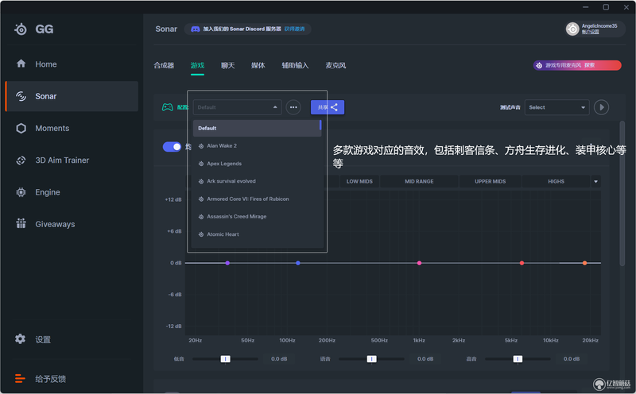This screenshot has height=394, width=636.
Task: Click the Discord icon in the banner
Action: click(x=195, y=29)
